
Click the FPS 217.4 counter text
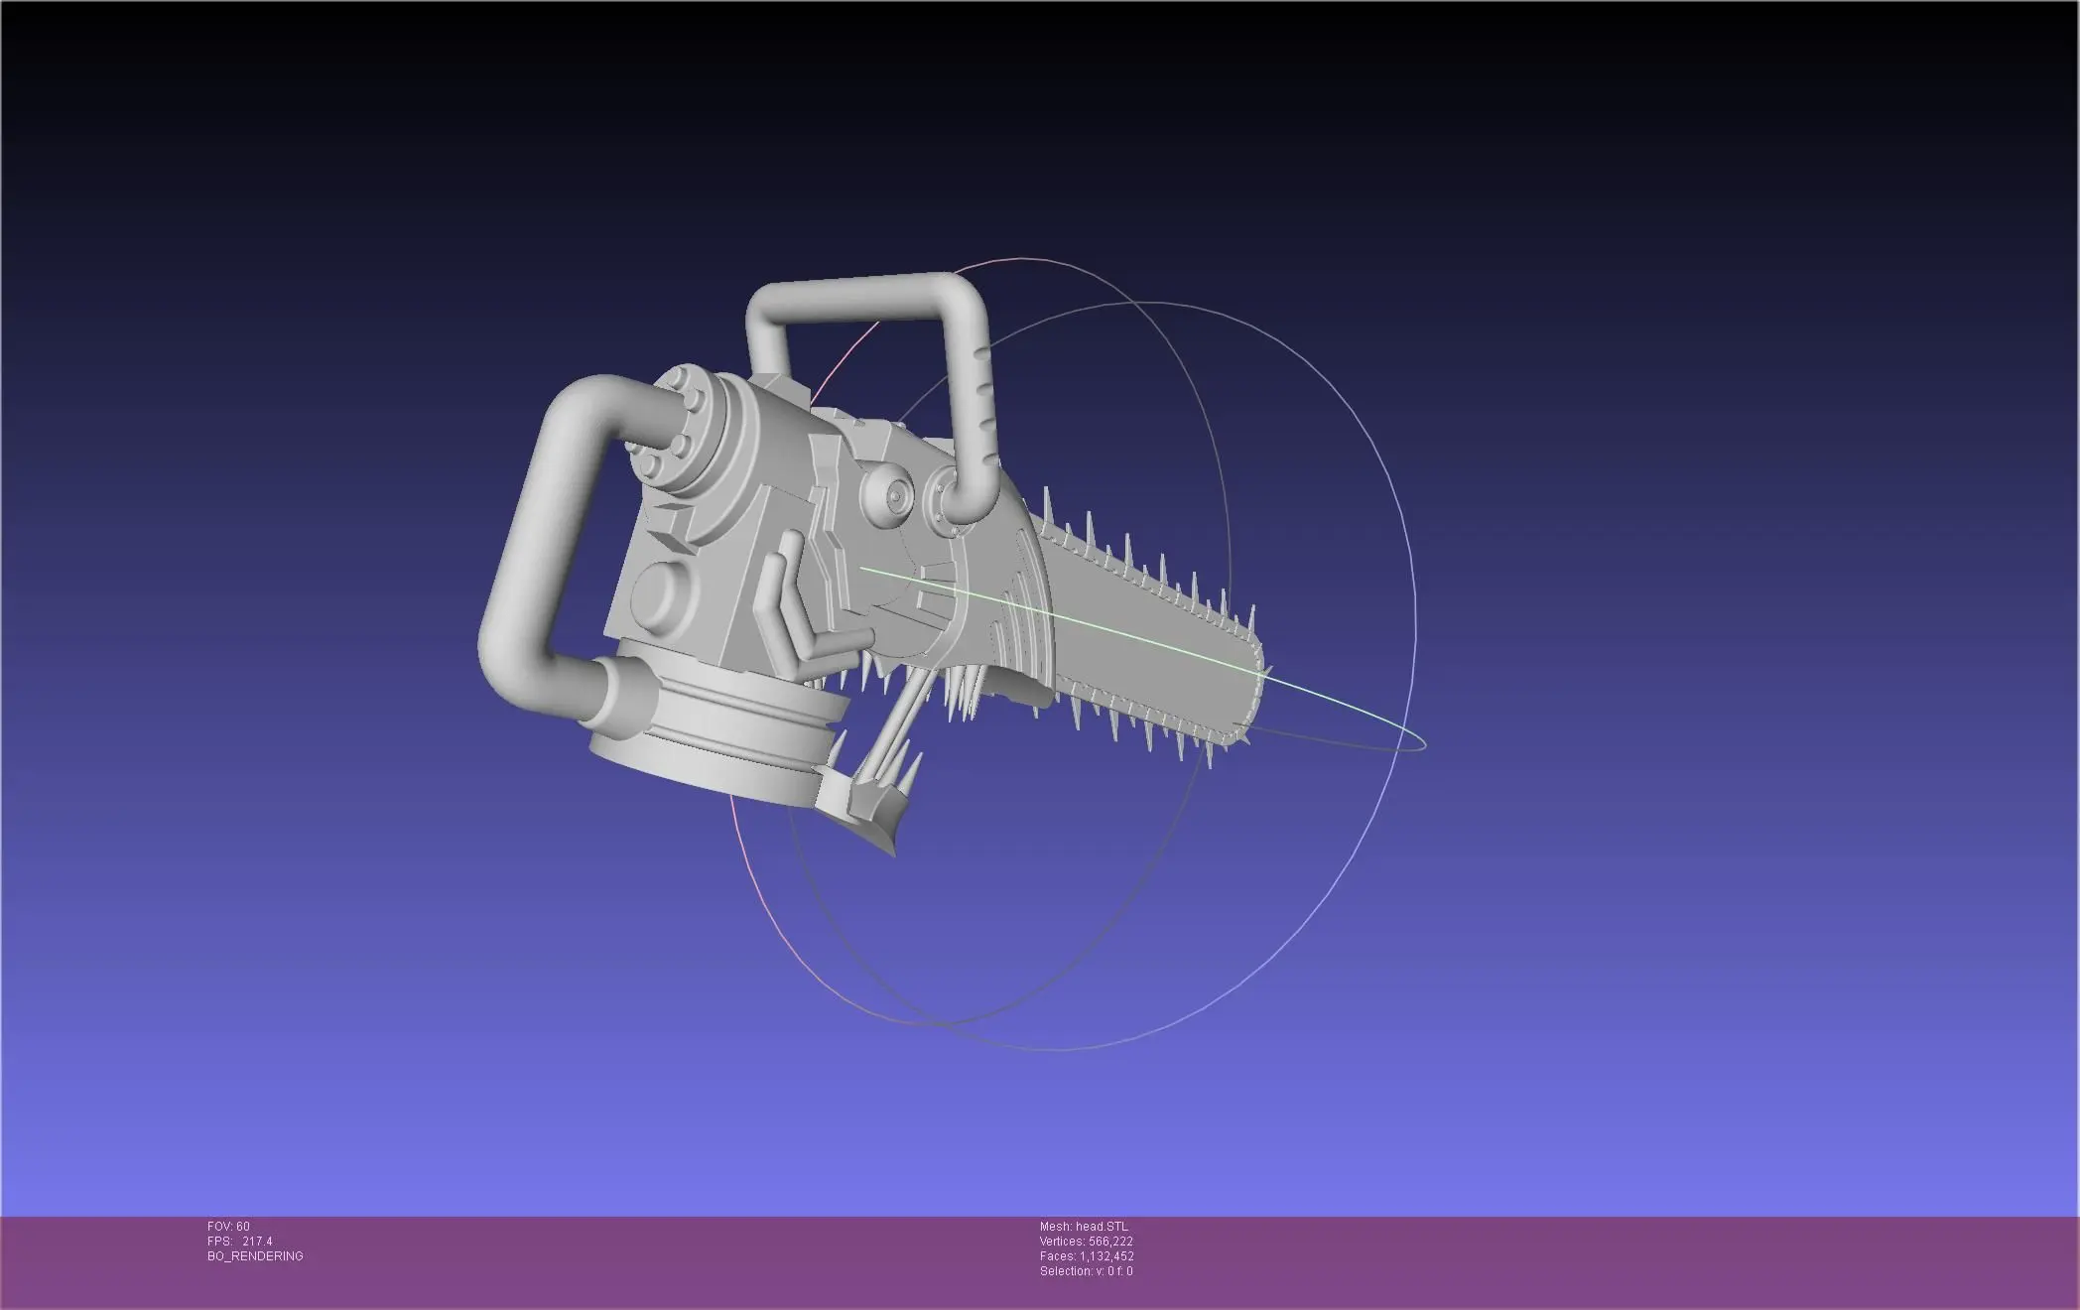(x=239, y=1242)
